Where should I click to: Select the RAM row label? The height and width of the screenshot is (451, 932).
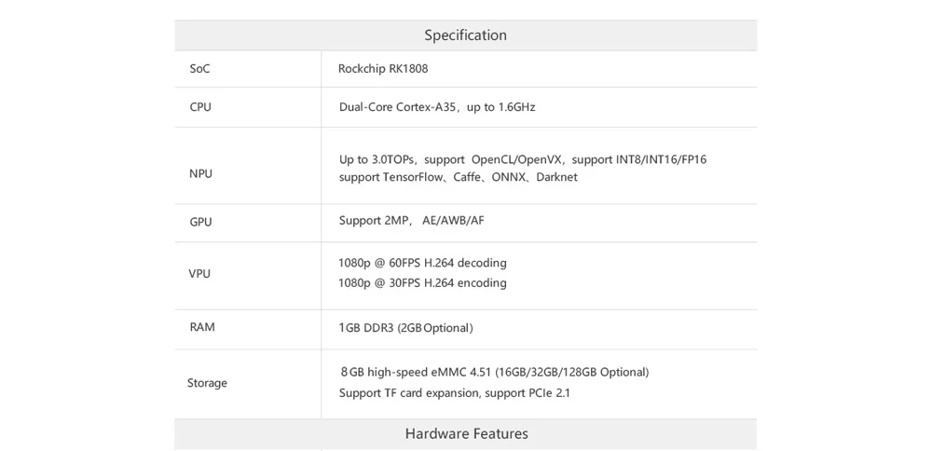click(202, 327)
